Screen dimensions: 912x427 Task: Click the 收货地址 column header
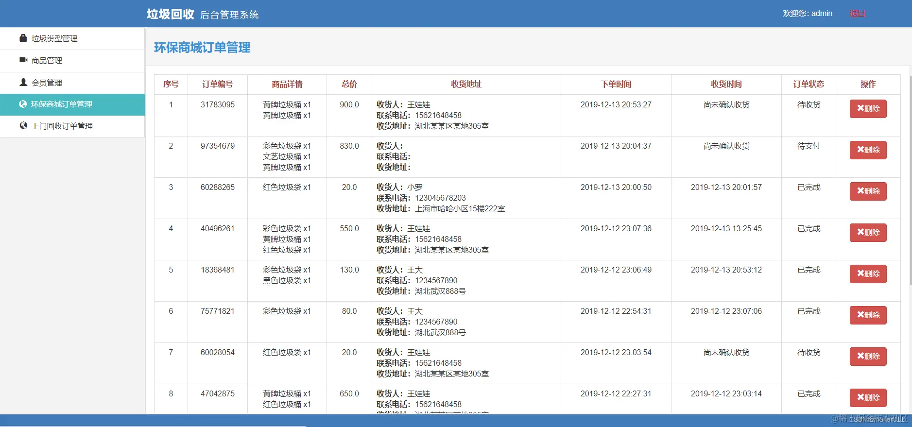[x=466, y=84]
